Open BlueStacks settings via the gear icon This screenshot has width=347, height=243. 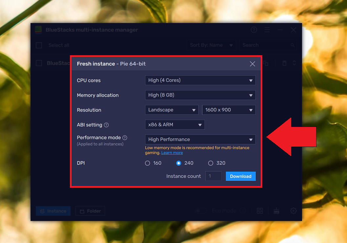pos(293,211)
